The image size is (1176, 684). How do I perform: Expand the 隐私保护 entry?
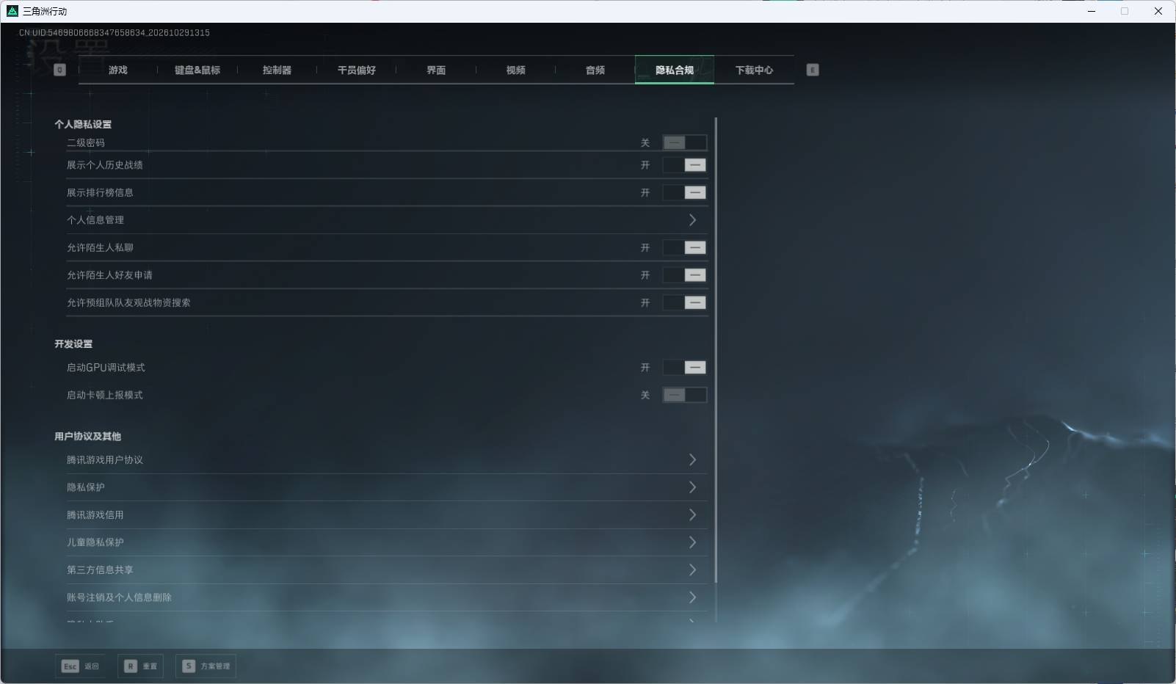pos(387,487)
